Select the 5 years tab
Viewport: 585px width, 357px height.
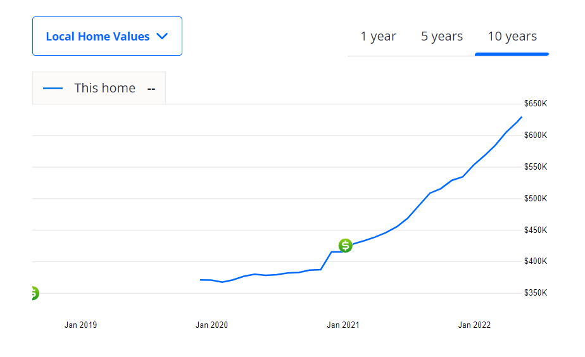tap(442, 36)
